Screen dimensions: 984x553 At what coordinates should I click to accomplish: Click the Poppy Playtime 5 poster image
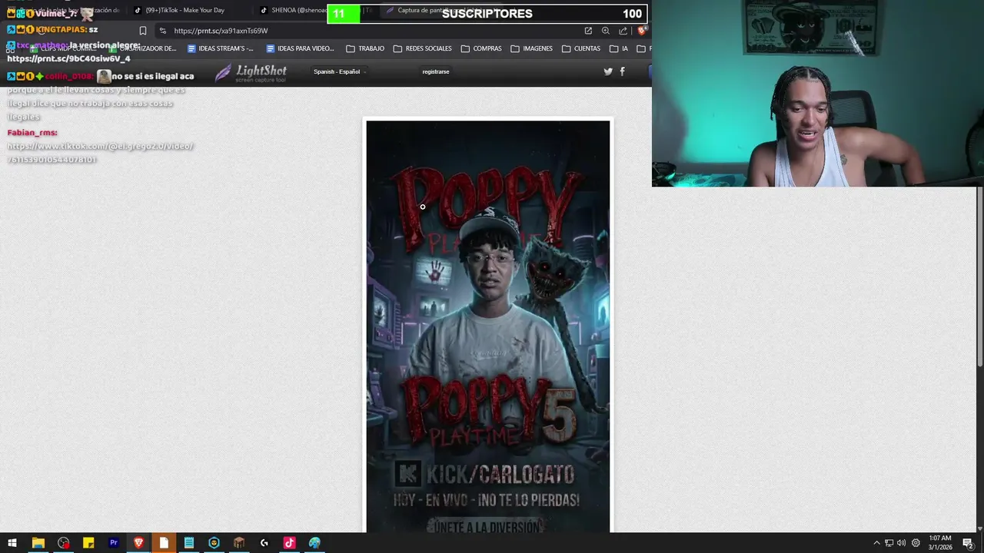(488, 326)
